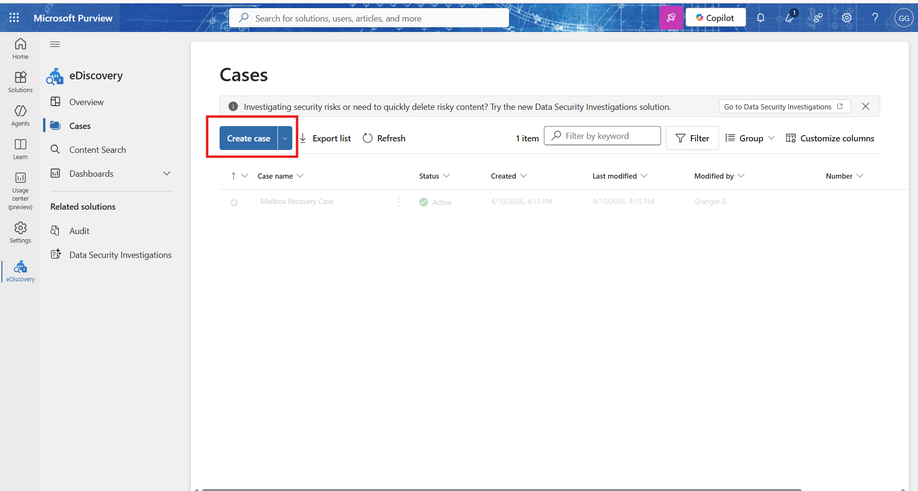Click the top search box
Viewport: 918px width, 491px height.
[369, 18]
